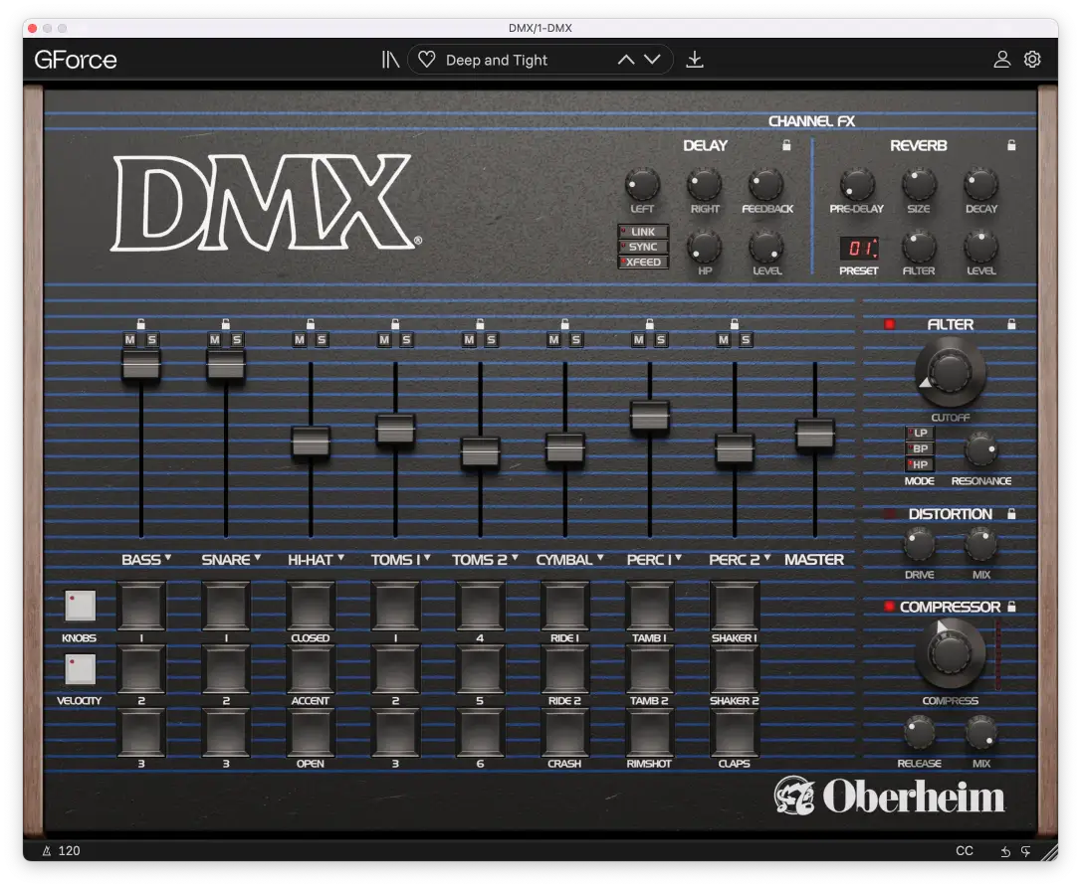The width and height of the screenshot is (1081, 888).
Task: Toggle the delay LINK switch
Action: (643, 232)
